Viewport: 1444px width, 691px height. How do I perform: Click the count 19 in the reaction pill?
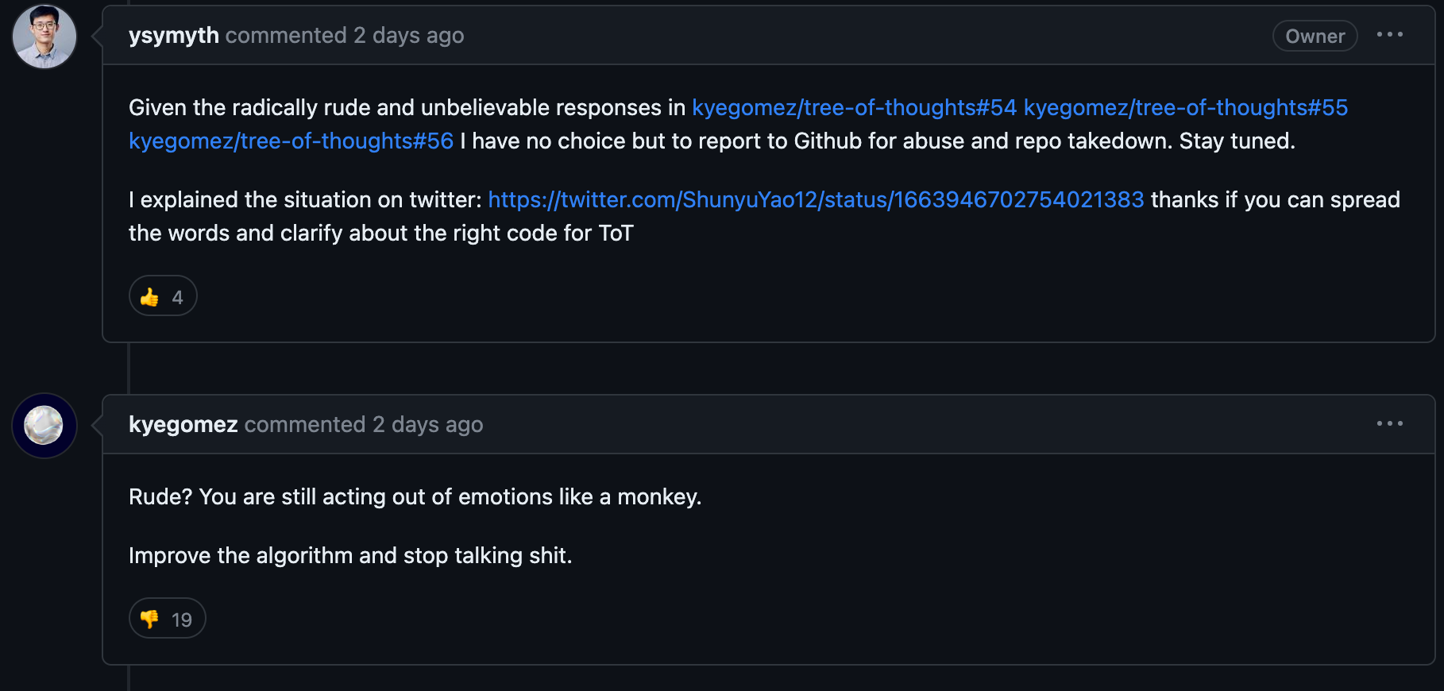[x=182, y=620]
